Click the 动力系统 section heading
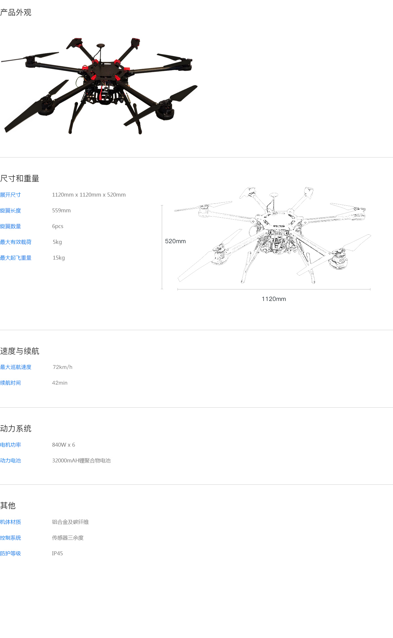This screenshot has width=393, height=638. tap(16, 429)
